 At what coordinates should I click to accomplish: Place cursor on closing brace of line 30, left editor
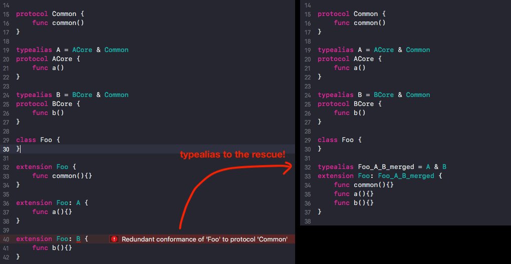[18, 149]
